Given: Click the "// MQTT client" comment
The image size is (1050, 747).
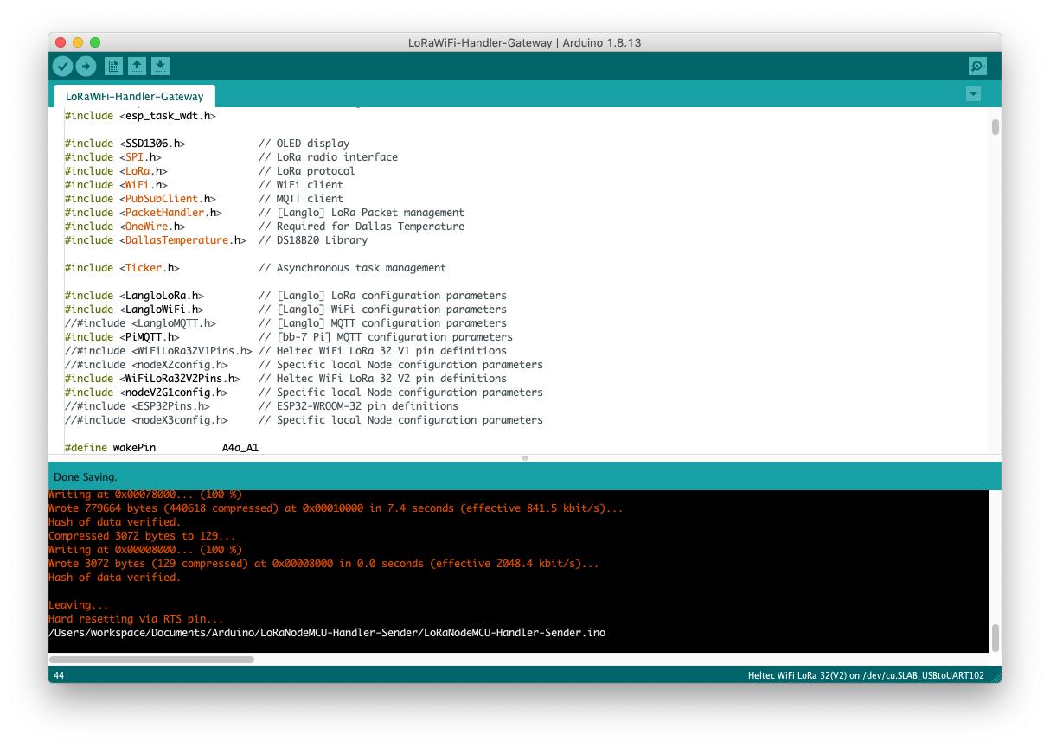Looking at the screenshot, I should 301,199.
